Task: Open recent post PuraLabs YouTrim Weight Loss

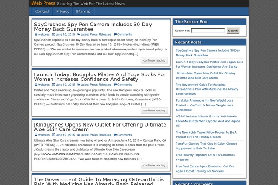Action: click(204, 105)
